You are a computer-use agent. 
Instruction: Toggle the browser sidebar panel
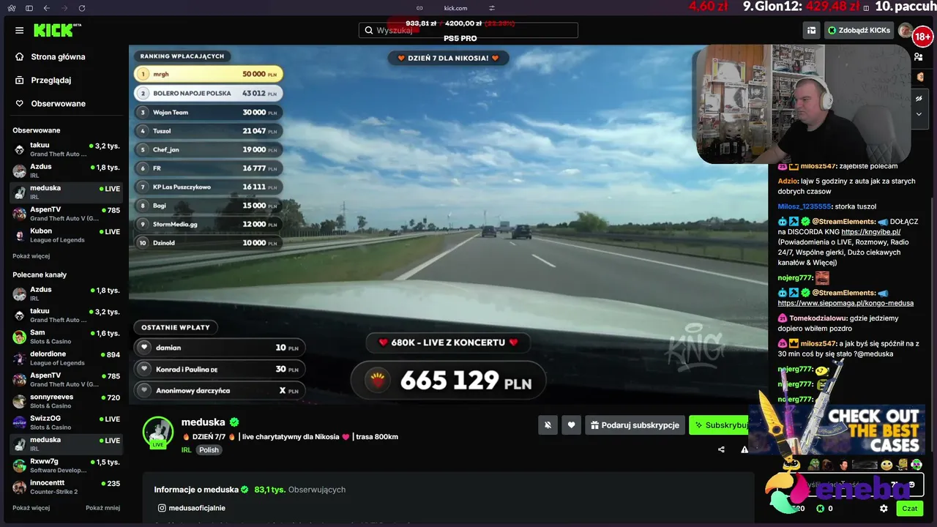pyautogui.click(x=29, y=8)
